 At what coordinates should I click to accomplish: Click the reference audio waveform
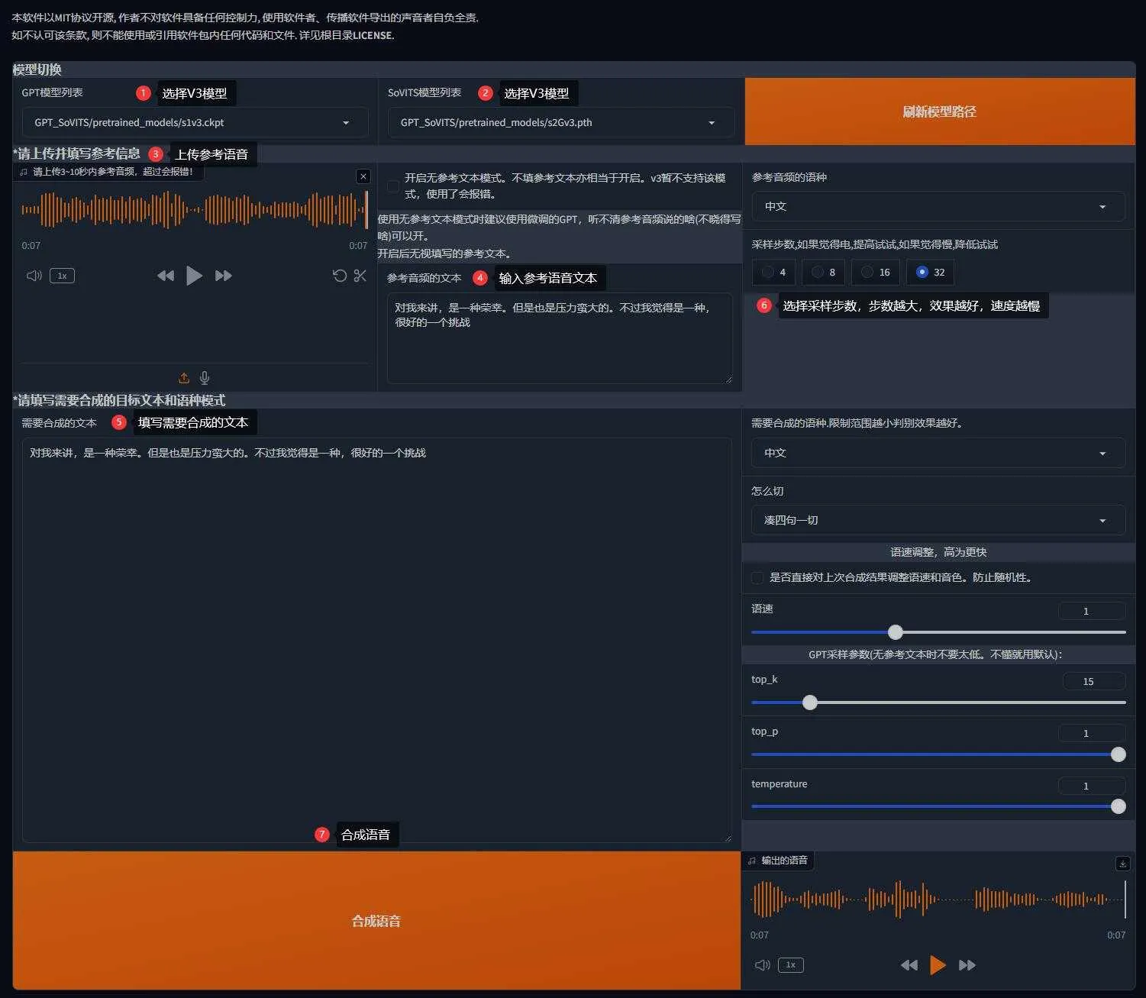point(195,210)
